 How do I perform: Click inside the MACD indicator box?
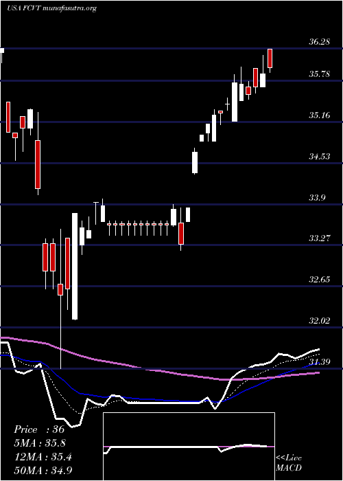[189, 447]
